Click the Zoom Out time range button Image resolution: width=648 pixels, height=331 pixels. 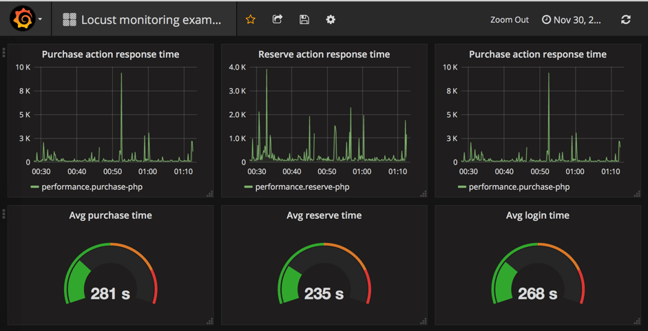tap(510, 20)
